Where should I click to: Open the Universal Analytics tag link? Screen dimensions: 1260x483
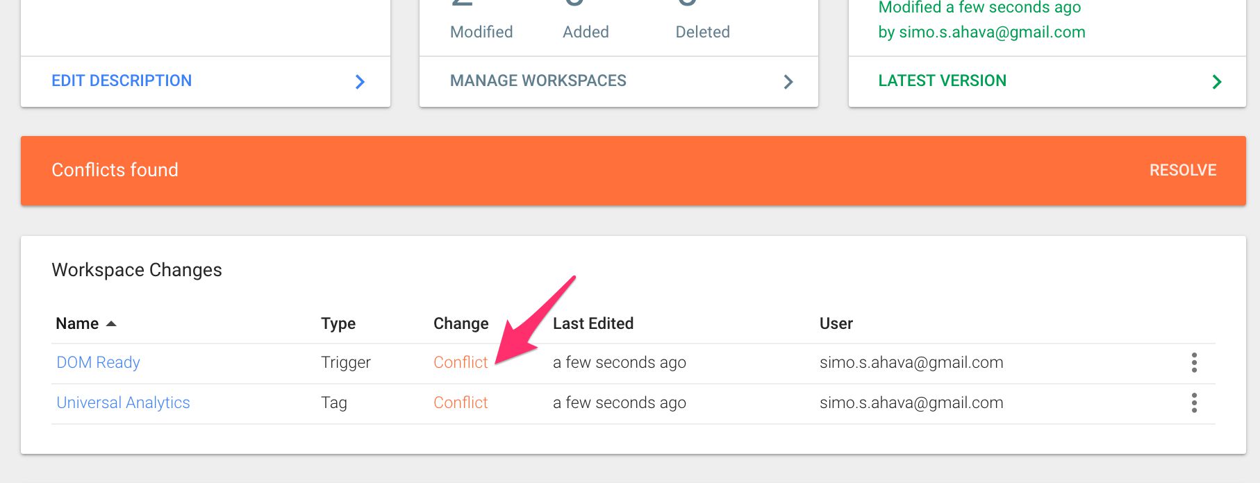tap(123, 402)
